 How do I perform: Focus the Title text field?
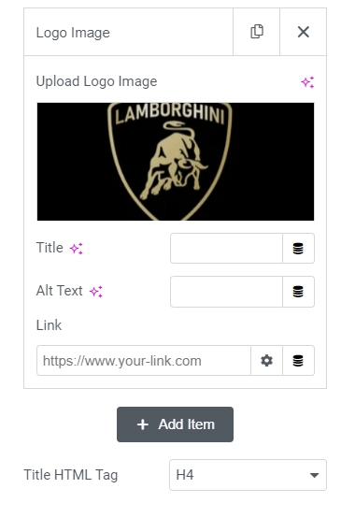[226, 248]
